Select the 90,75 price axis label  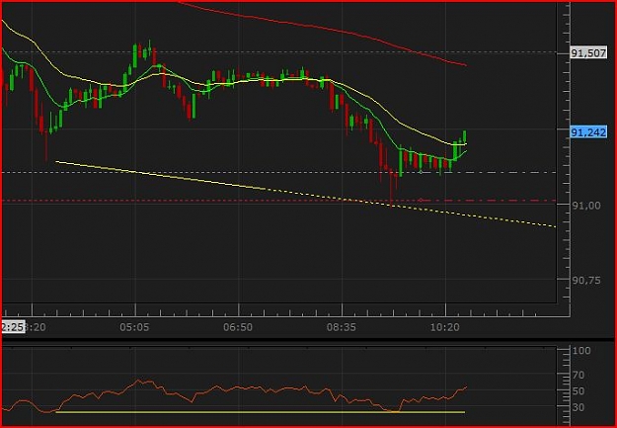click(x=586, y=280)
